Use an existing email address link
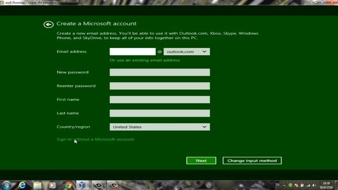The width and height of the screenshot is (338, 190). [x=145, y=60]
